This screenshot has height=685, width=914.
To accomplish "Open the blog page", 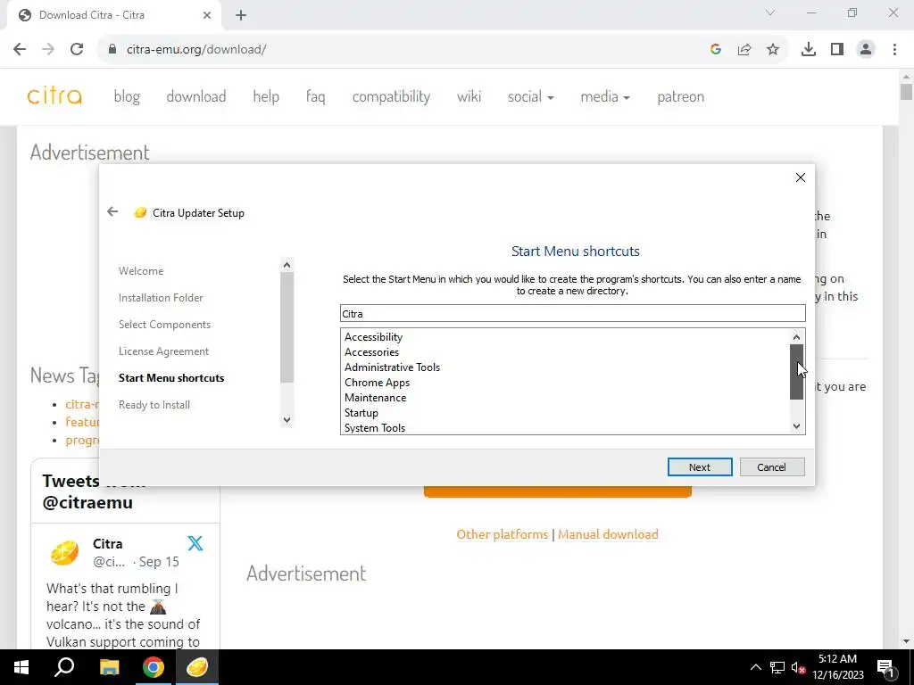I will [127, 96].
